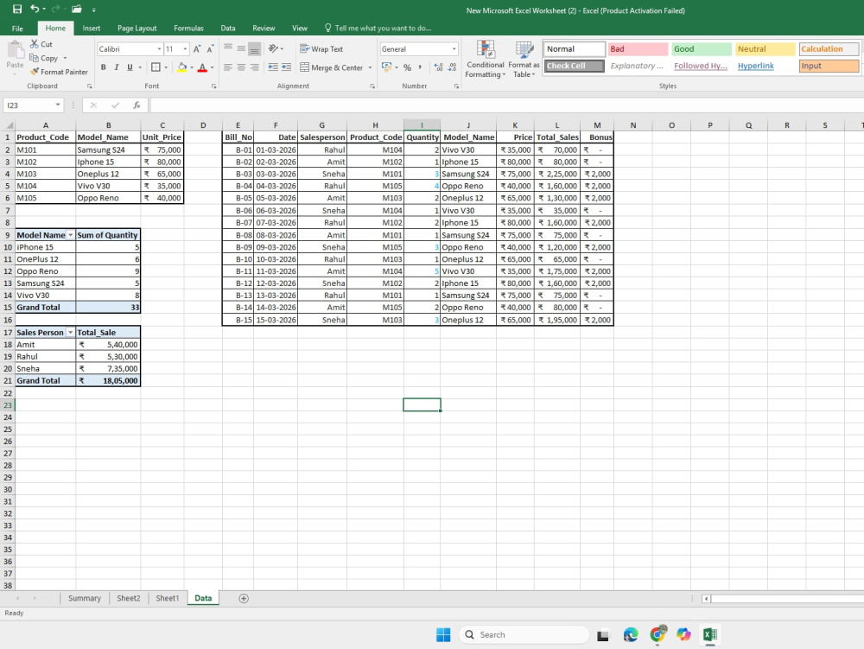Click Increase Decimal icon
This screenshot has width=864, height=649.
[x=438, y=67]
